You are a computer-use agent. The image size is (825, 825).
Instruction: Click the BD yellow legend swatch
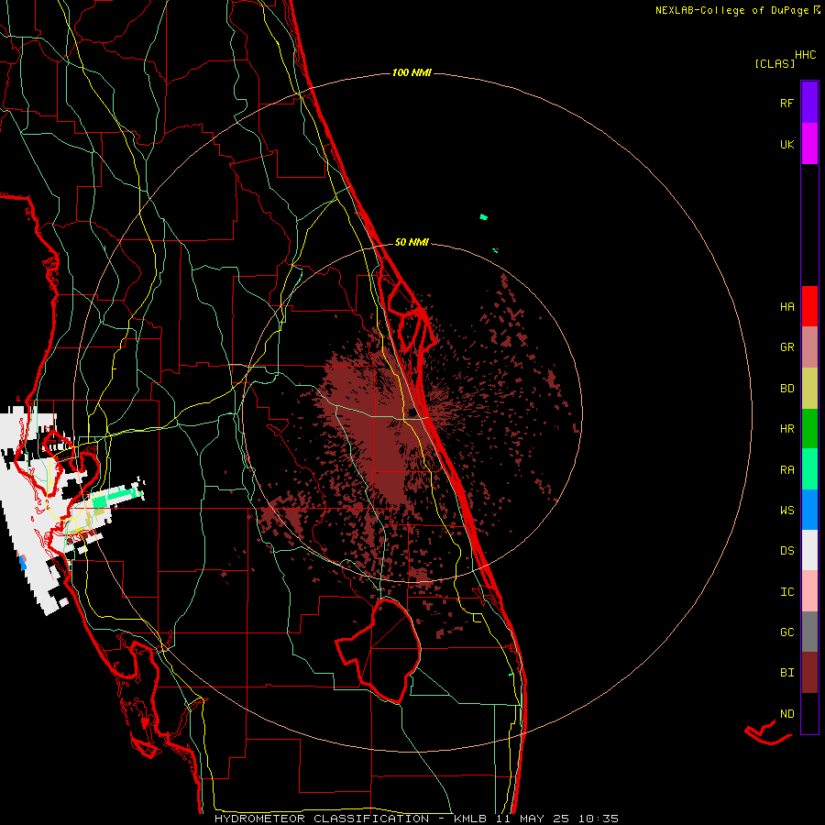[x=809, y=389]
